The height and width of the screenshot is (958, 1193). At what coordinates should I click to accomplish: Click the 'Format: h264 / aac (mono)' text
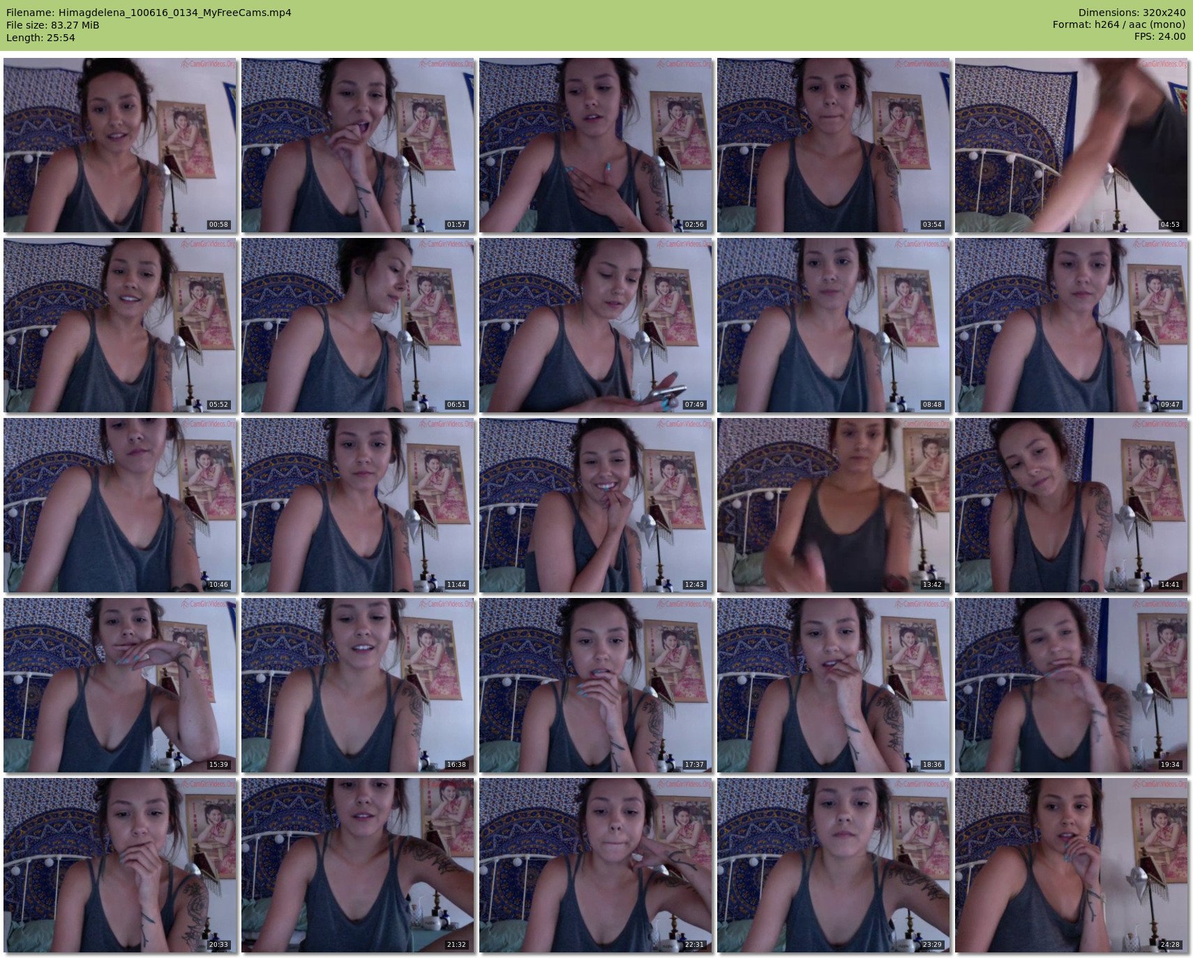[x=1119, y=25]
